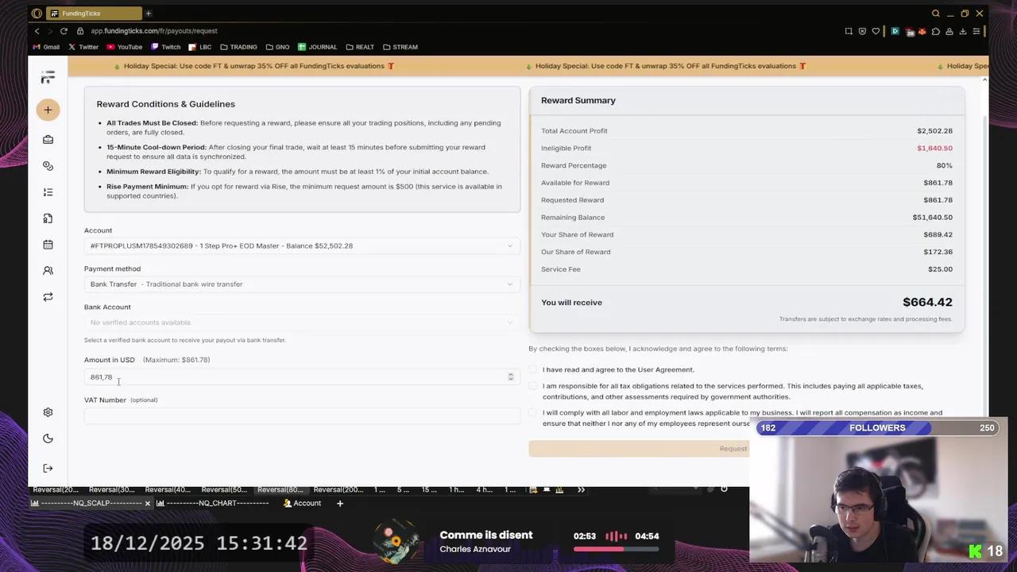This screenshot has width=1017, height=572.
Task: Open settings gear icon in sidebar
Action: [48, 412]
